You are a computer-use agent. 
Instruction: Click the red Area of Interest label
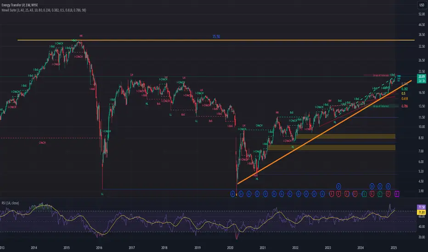381,76
